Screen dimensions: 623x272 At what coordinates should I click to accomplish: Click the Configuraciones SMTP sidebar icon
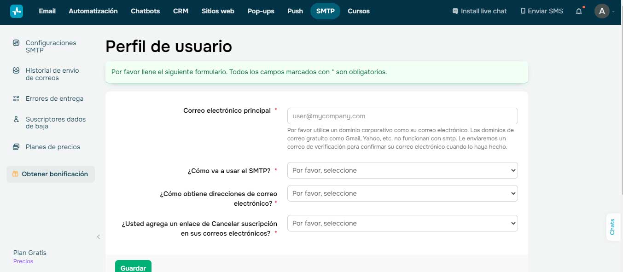[16, 43]
